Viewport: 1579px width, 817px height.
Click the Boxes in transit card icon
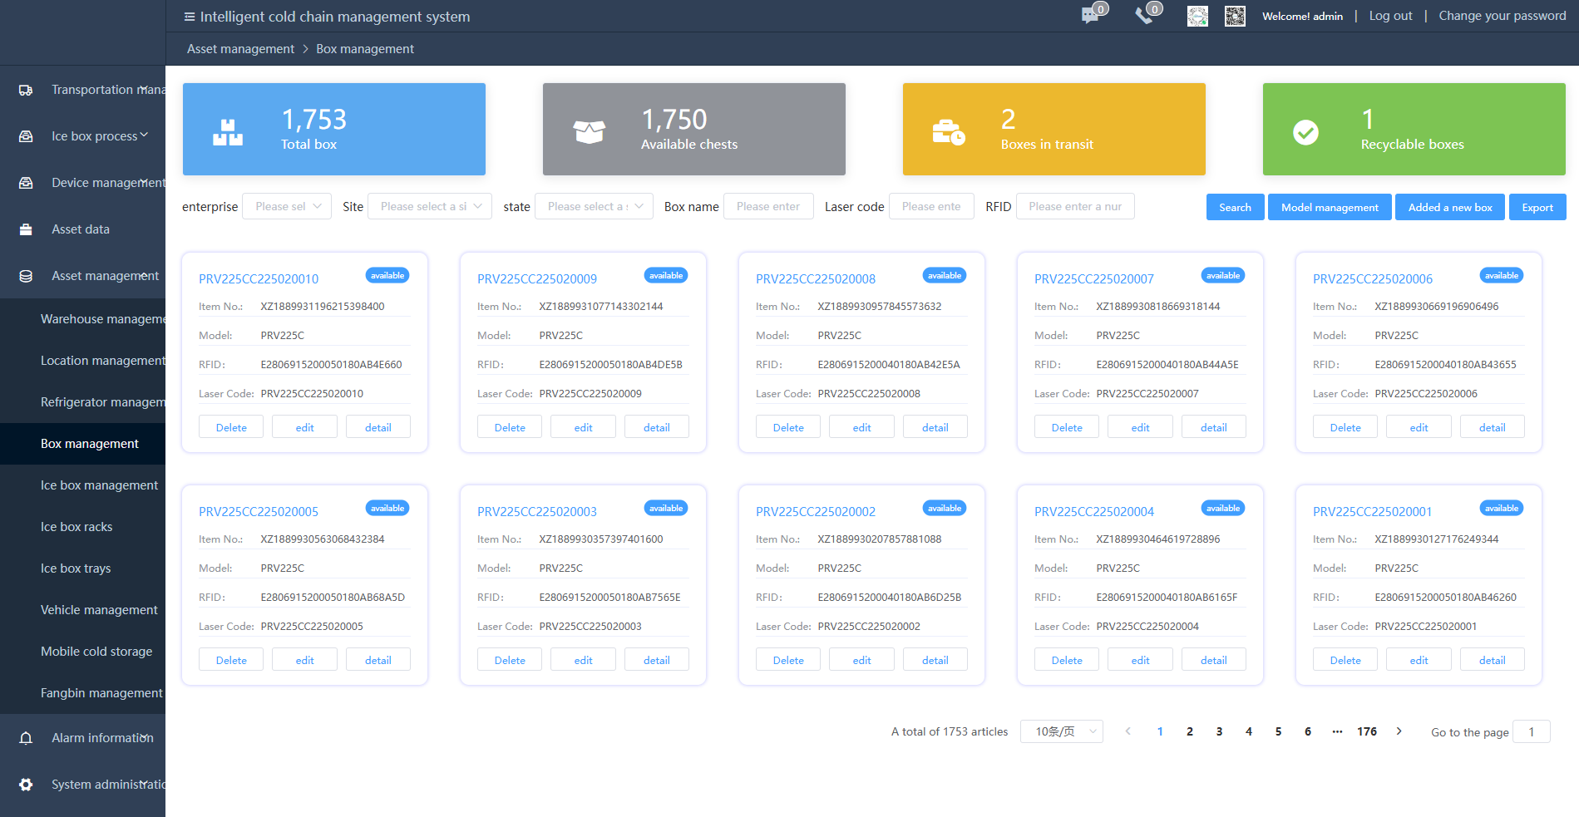coord(948,131)
